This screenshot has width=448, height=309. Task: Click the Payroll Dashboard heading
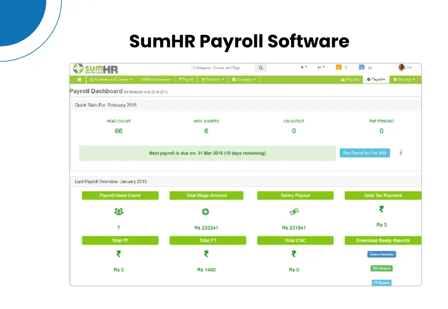[x=96, y=91]
